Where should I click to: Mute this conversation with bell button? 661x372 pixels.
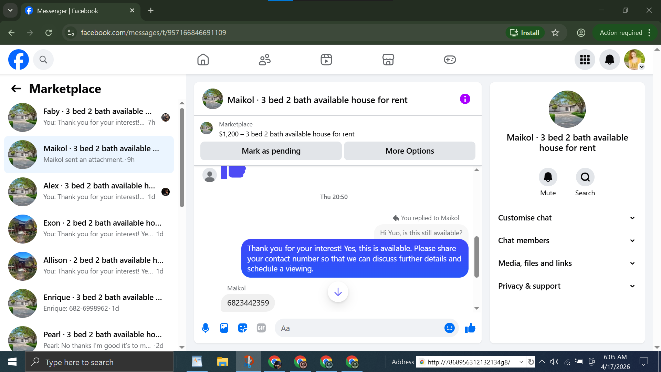548,177
